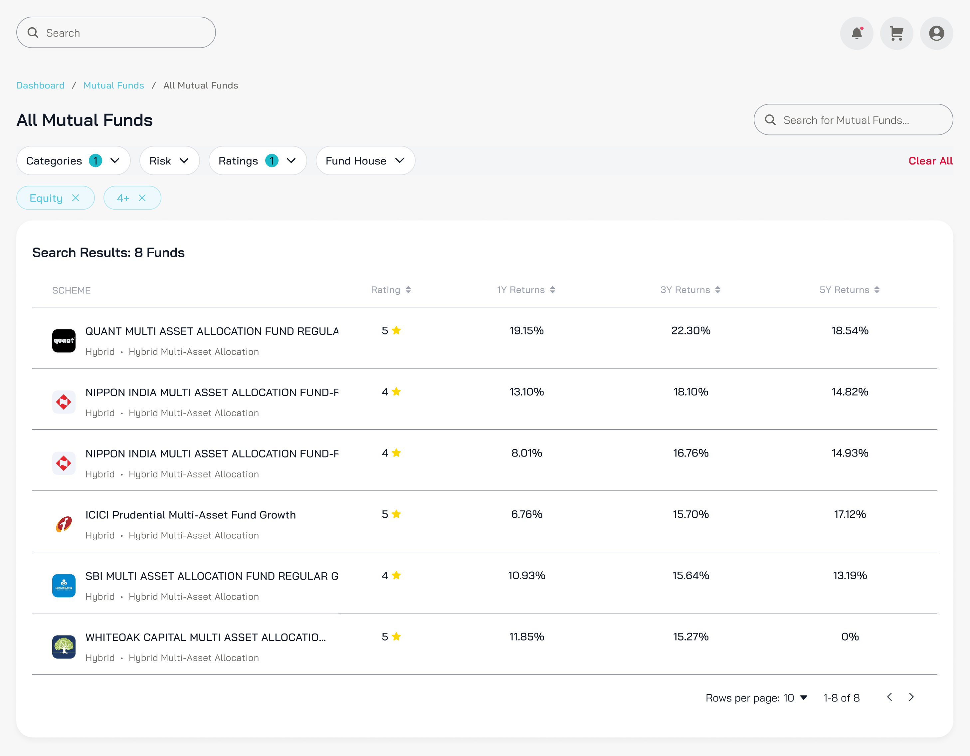Click the magnifier icon in the Mutual Funds search

coord(770,120)
